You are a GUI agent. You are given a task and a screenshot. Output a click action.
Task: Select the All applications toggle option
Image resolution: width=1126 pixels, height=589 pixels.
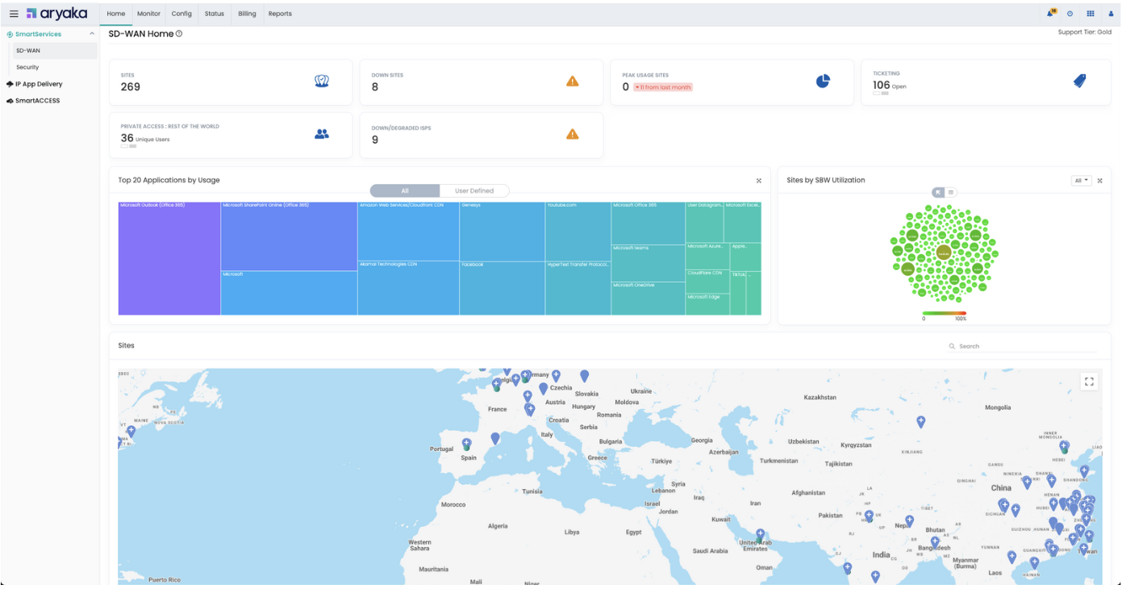405,191
